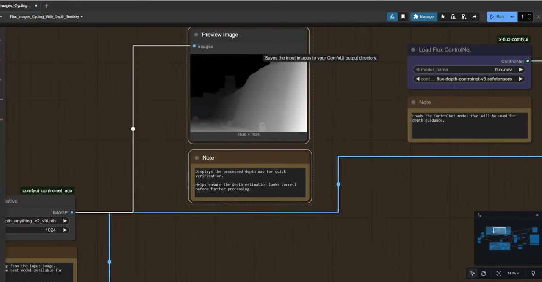
Task: Click the fit view icon
Action: [499, 274]
